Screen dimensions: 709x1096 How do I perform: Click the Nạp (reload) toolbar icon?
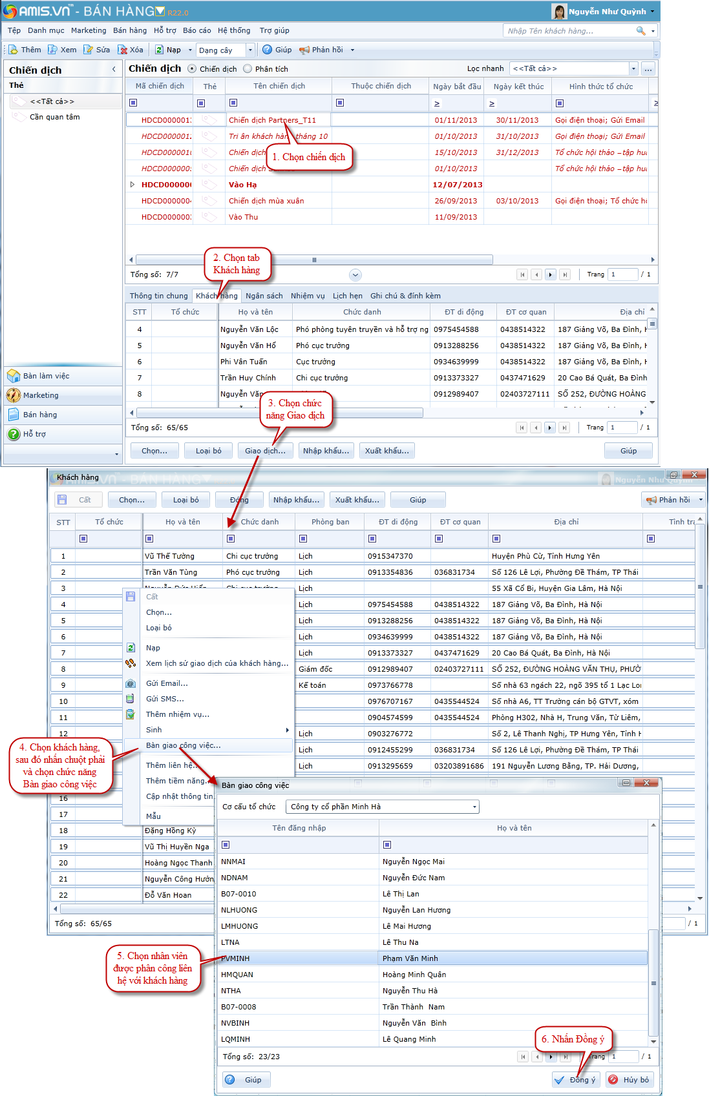(159, 50)
